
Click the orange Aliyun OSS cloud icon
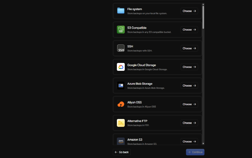pos(121,104)
